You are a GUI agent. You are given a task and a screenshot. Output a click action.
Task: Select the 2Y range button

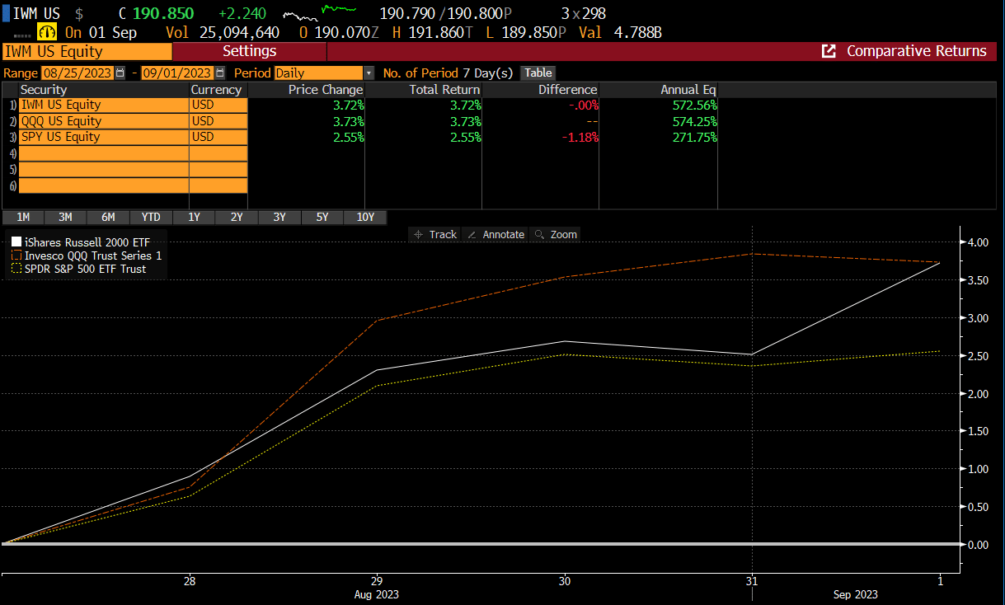pyautogui.click(x=237, y=218)
